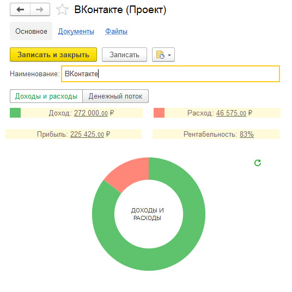This screenshot has height=292, width=292.
Task: Open the expense amount 46 575,00 link
Action: (x=231, y=113)
